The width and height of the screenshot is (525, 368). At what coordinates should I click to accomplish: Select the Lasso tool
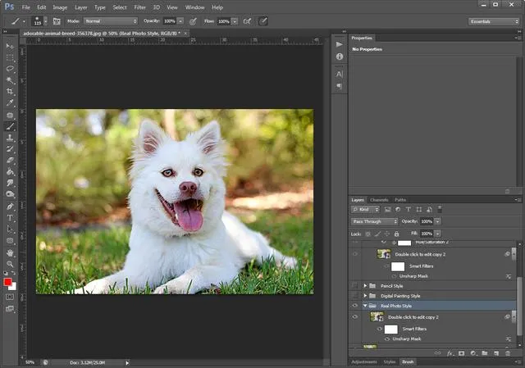[10, 69]
